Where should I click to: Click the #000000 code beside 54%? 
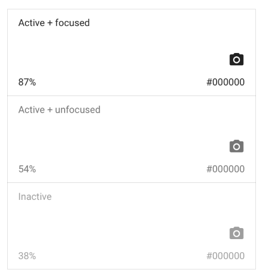click(x=226, y=169)
